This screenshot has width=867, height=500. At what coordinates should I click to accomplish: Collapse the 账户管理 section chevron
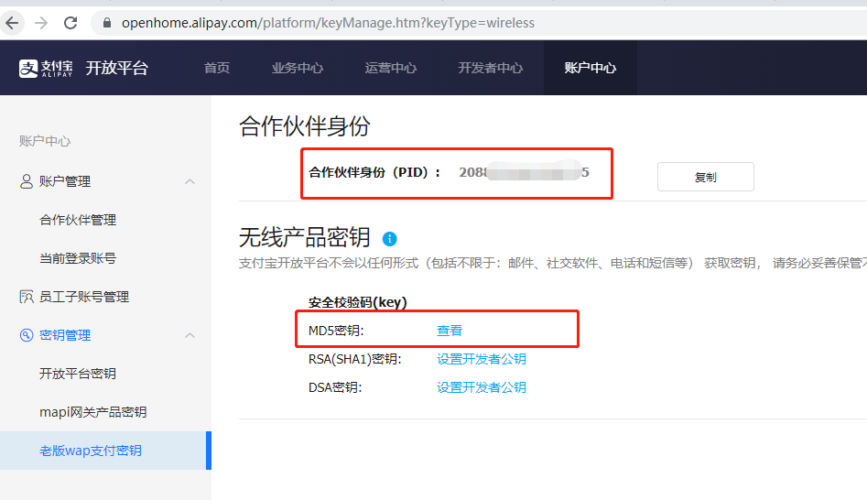[190, 181]
